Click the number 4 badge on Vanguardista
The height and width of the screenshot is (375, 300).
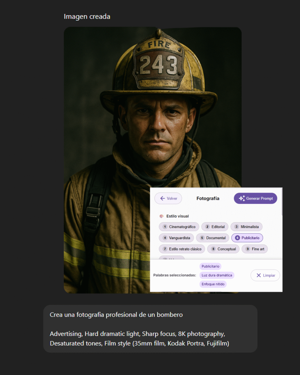165,238
